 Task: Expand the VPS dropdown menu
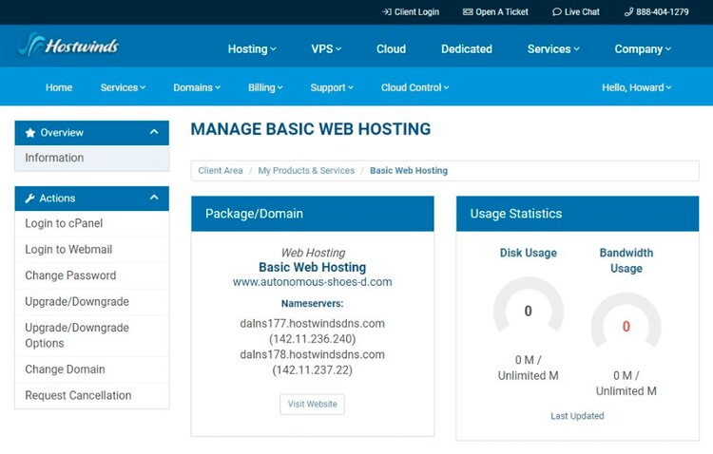pyautogui.click(x=326, y=48)
